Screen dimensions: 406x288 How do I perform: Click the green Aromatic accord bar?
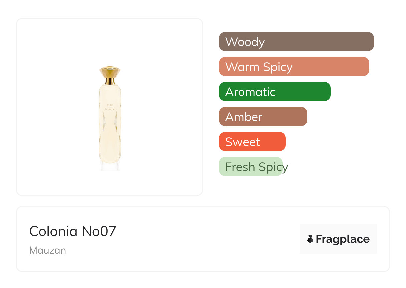[274, 92]
